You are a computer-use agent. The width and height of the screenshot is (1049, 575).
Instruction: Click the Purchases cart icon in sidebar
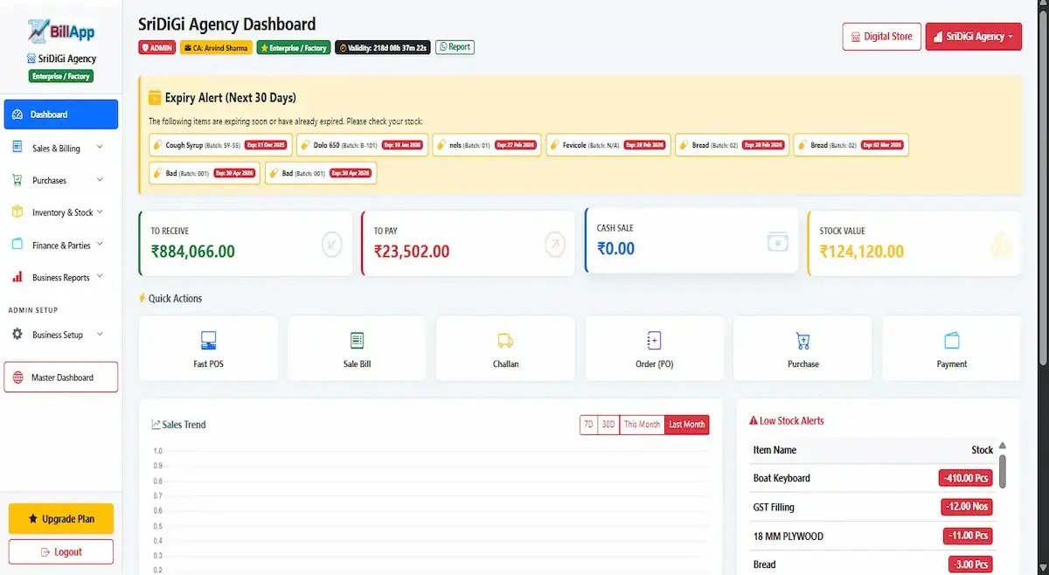(x=17, y=180)
